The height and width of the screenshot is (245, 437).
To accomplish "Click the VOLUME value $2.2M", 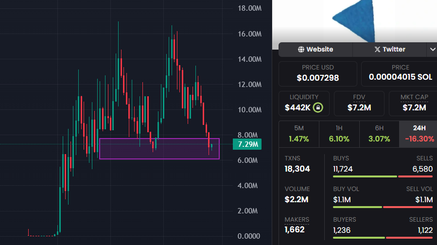I will pos(297,200).
